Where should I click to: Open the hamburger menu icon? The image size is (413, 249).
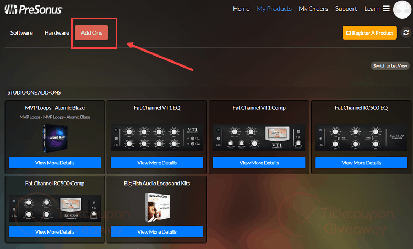(386, 9)
